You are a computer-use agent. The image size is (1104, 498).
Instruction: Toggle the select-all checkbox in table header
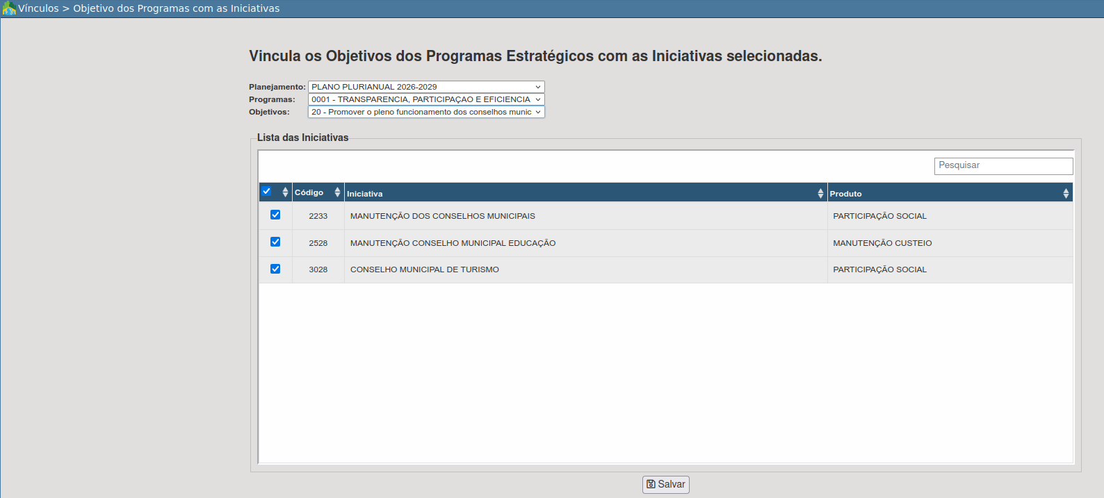(266, 191)
